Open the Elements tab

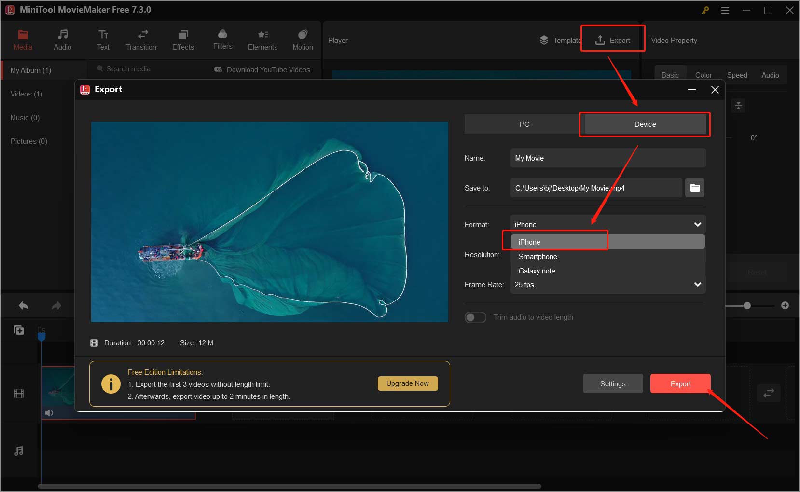[262, 40]
